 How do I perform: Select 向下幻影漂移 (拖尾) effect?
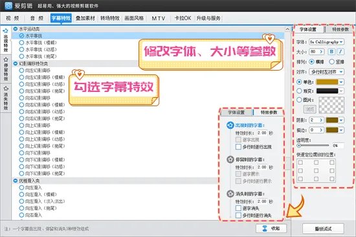(x=21, y=174)
